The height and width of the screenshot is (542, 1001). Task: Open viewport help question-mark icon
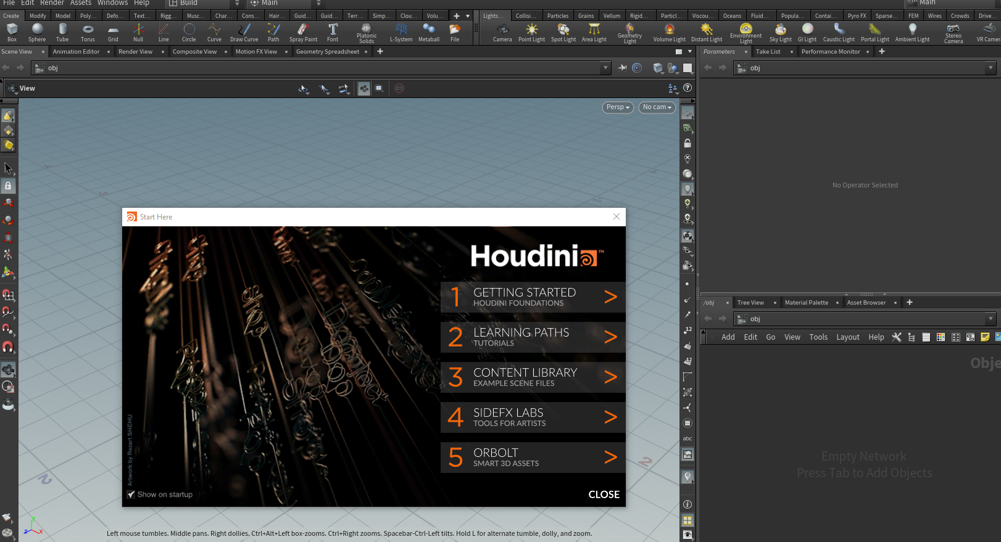[x=687, y=88]
